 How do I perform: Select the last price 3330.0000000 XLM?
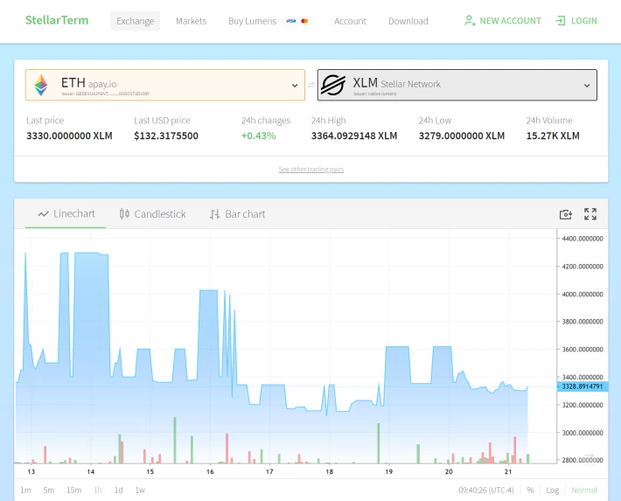pyautogui.click(x=69, y=136)
